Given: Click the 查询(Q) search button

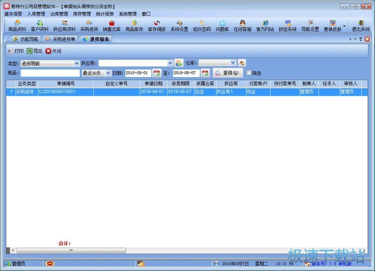Looking at the screenshot, I should pos(227,73).
